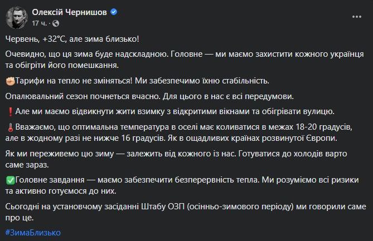
Task: Click the red exclamation mark emoji
Action: click(x=9, y=111)
